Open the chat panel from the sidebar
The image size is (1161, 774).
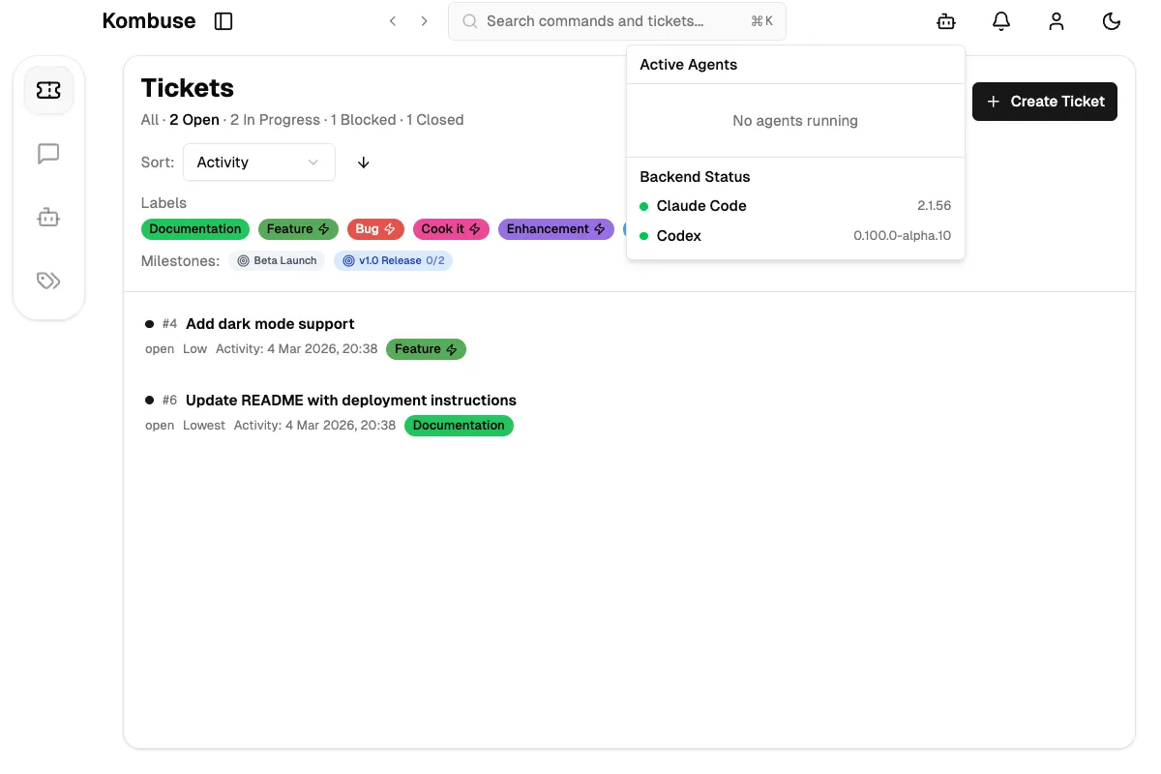47,153
